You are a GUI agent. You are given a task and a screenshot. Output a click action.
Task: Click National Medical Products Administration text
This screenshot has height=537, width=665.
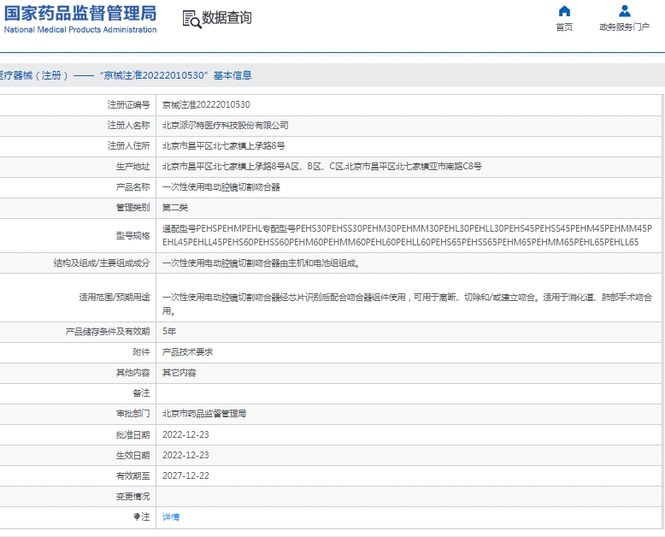click(80, 30)
